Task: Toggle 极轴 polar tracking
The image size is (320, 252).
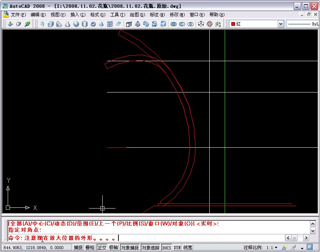Action: coord(113,248)
